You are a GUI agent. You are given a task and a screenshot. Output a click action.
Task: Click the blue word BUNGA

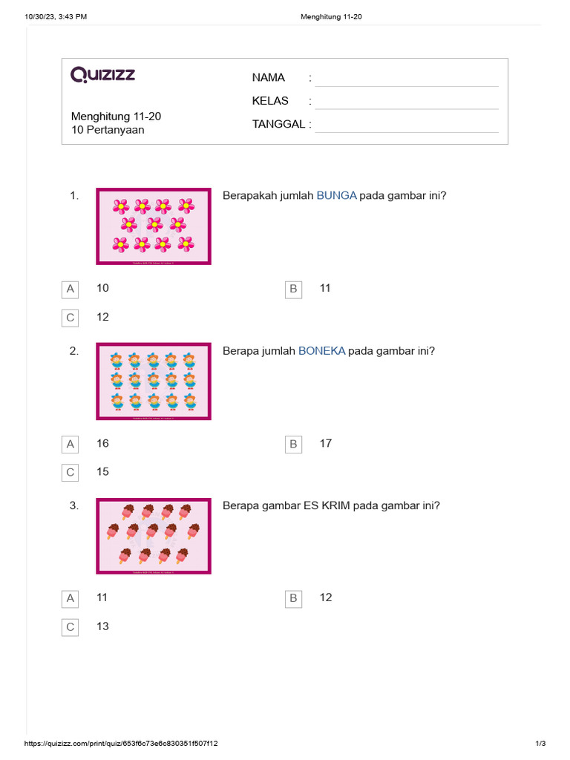point(336,195)
